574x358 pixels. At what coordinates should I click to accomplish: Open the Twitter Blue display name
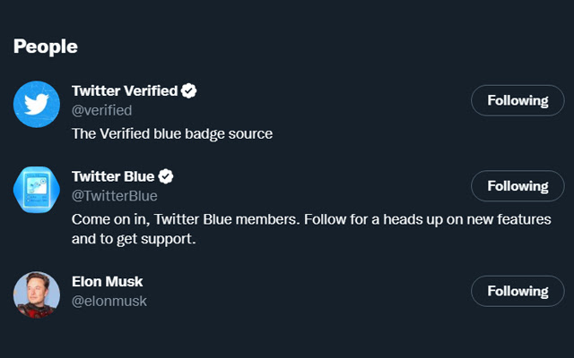[113, 176]
